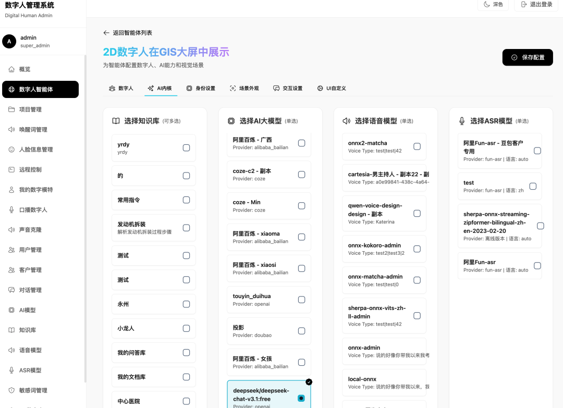
Task: Select onnx2-matcha voice radio
Action: click(417, 146)
